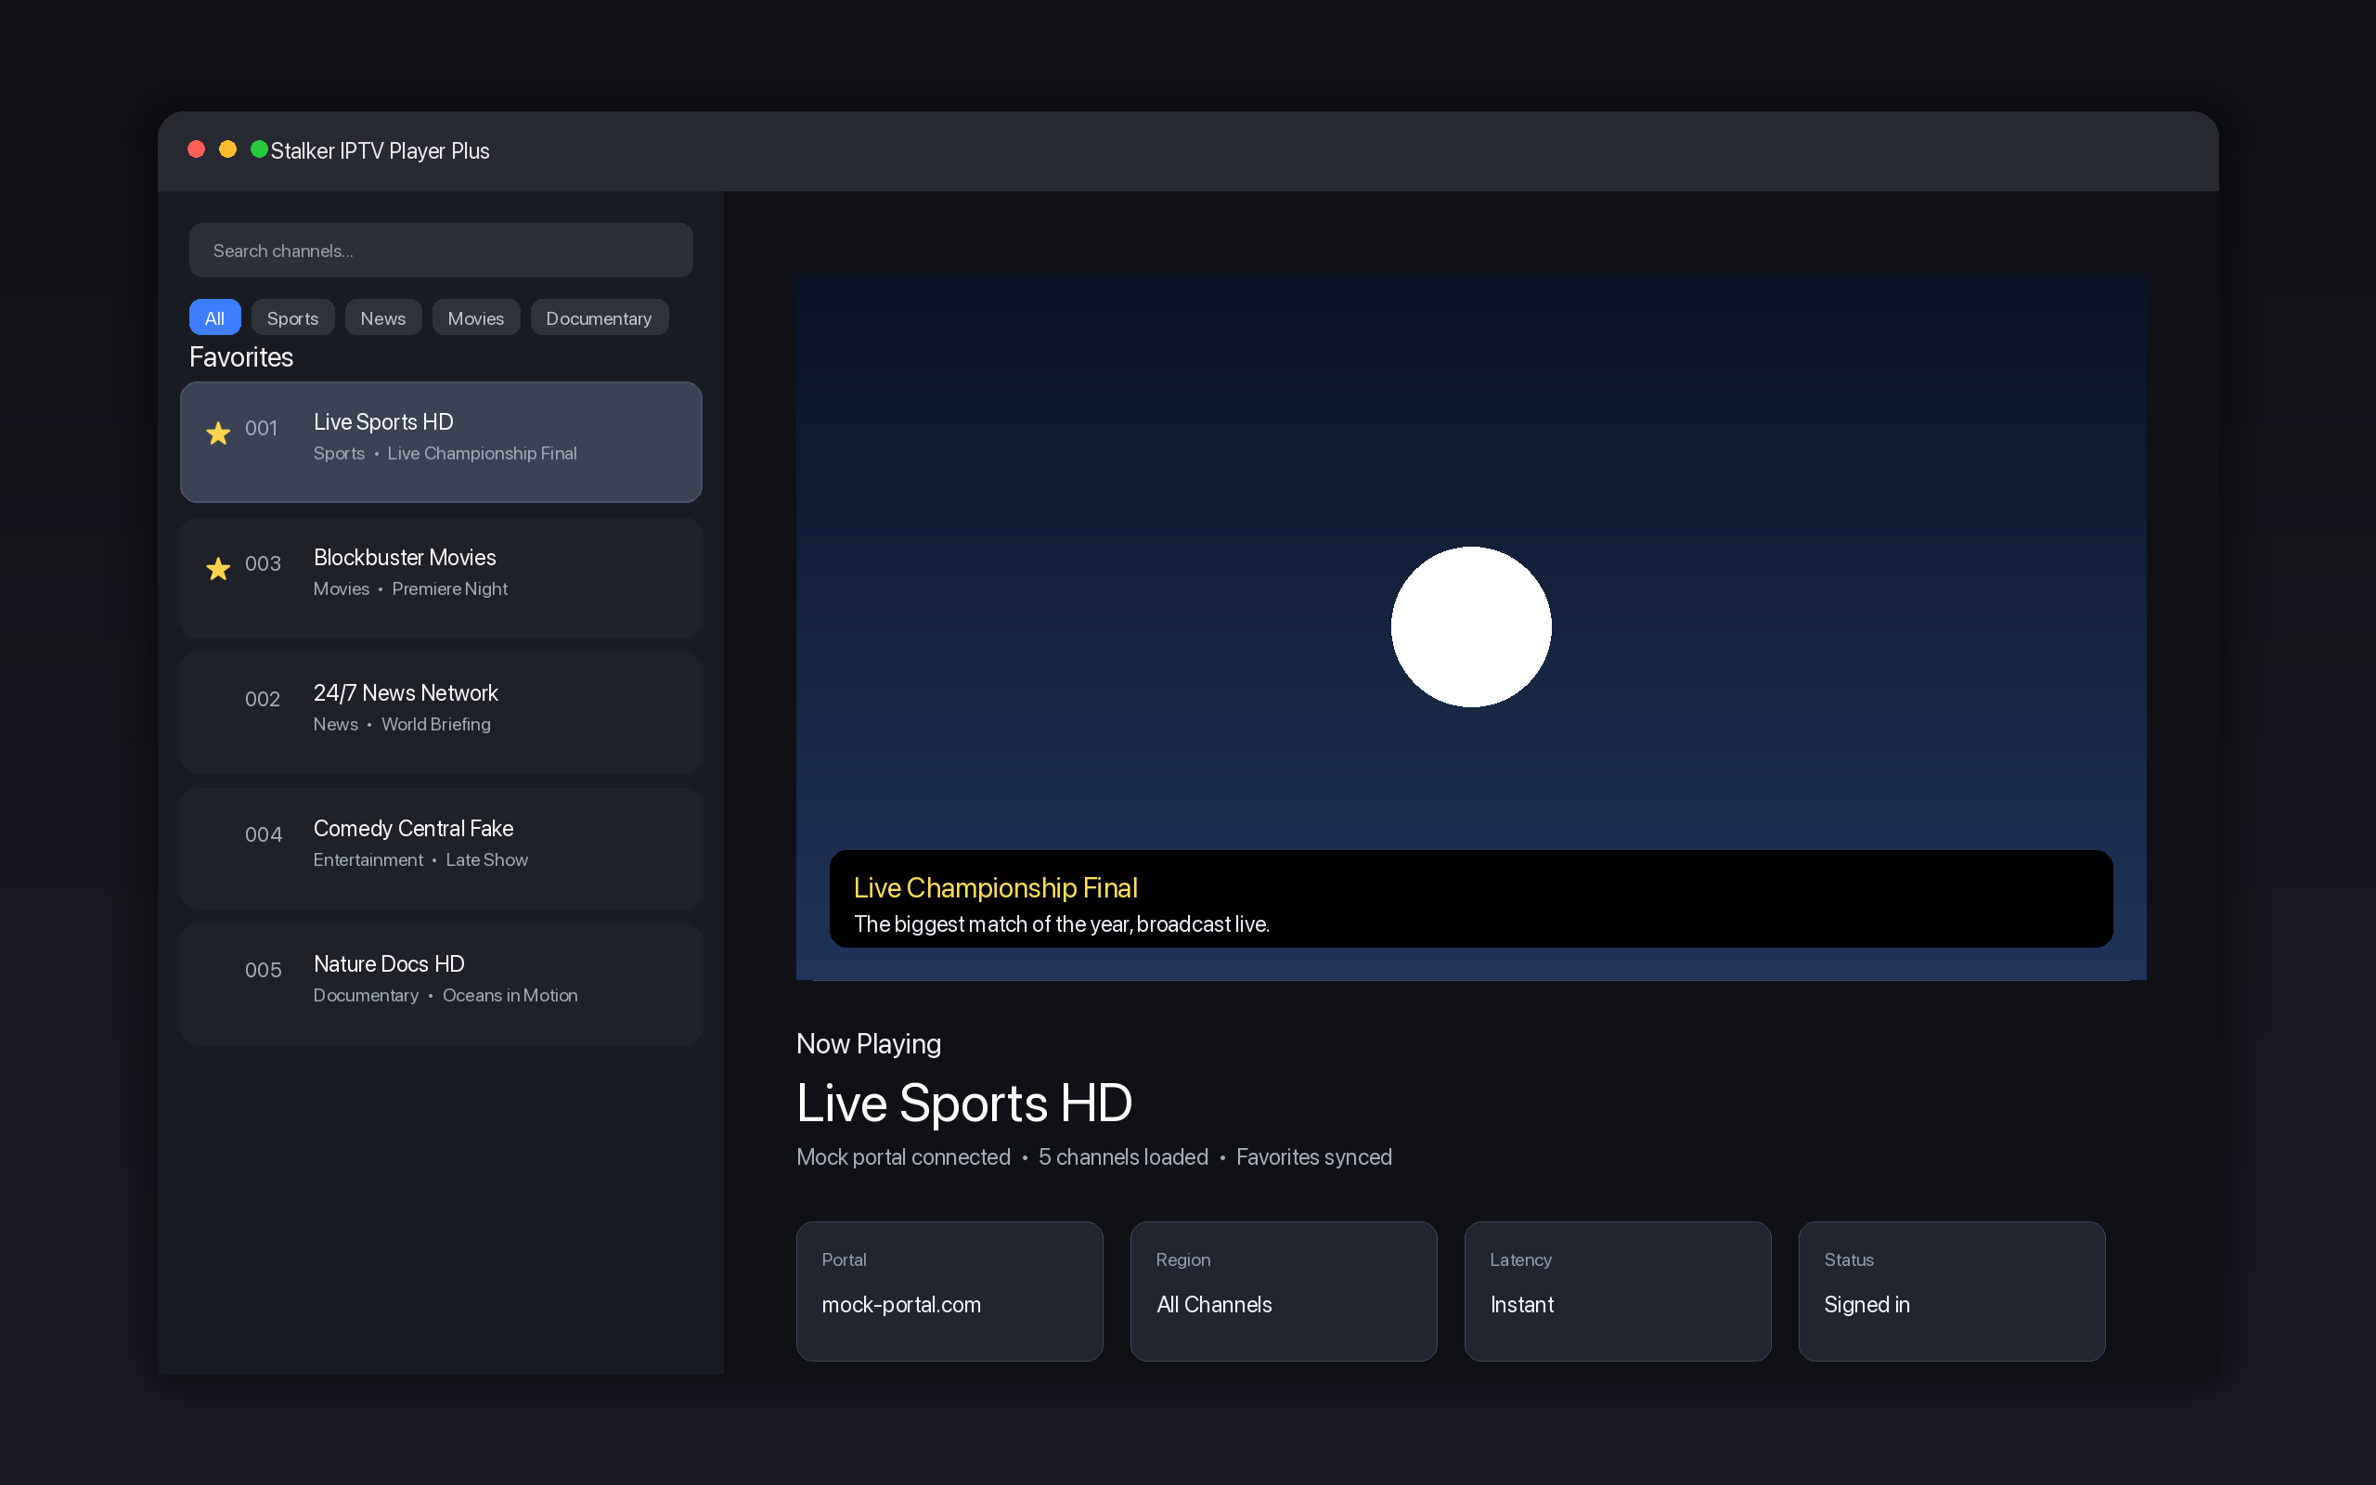
Task: Select the All category filter
Action: [214, 317]
